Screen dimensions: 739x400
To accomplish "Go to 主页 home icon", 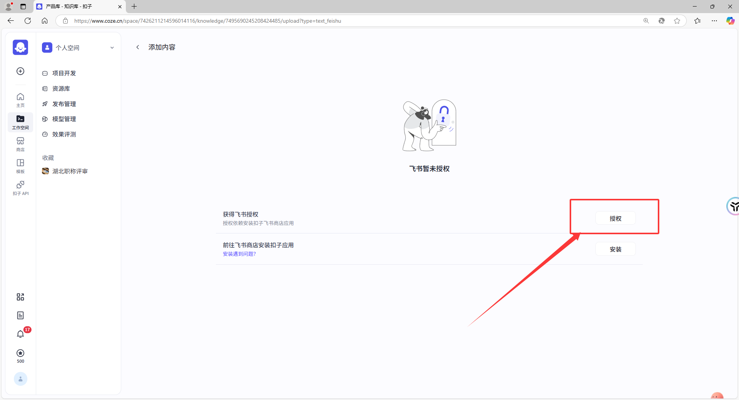I will (x=20, y=100).
